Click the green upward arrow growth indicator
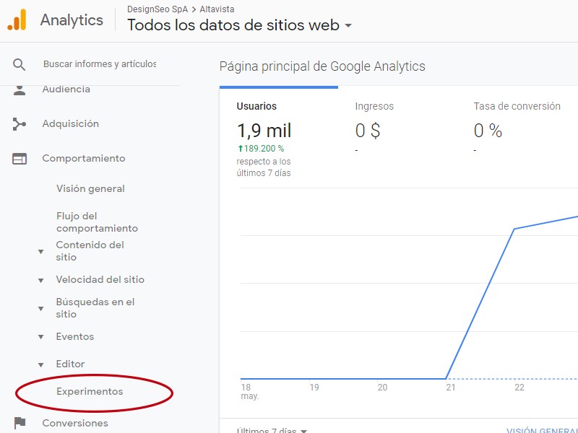The image size is (578, 433). (x=243, y=147)
